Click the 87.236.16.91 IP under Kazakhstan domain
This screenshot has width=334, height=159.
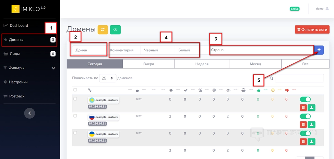[x=97, y=107]
